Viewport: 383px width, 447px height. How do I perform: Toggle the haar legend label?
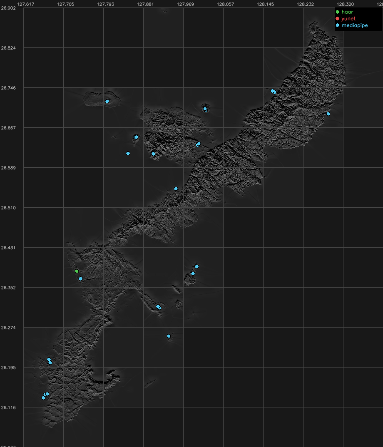[347, 12]
